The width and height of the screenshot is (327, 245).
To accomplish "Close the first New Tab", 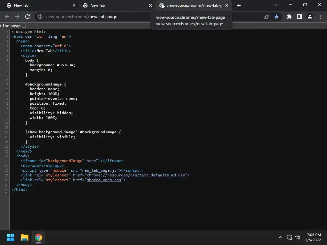I will click(x=74, y=5).
